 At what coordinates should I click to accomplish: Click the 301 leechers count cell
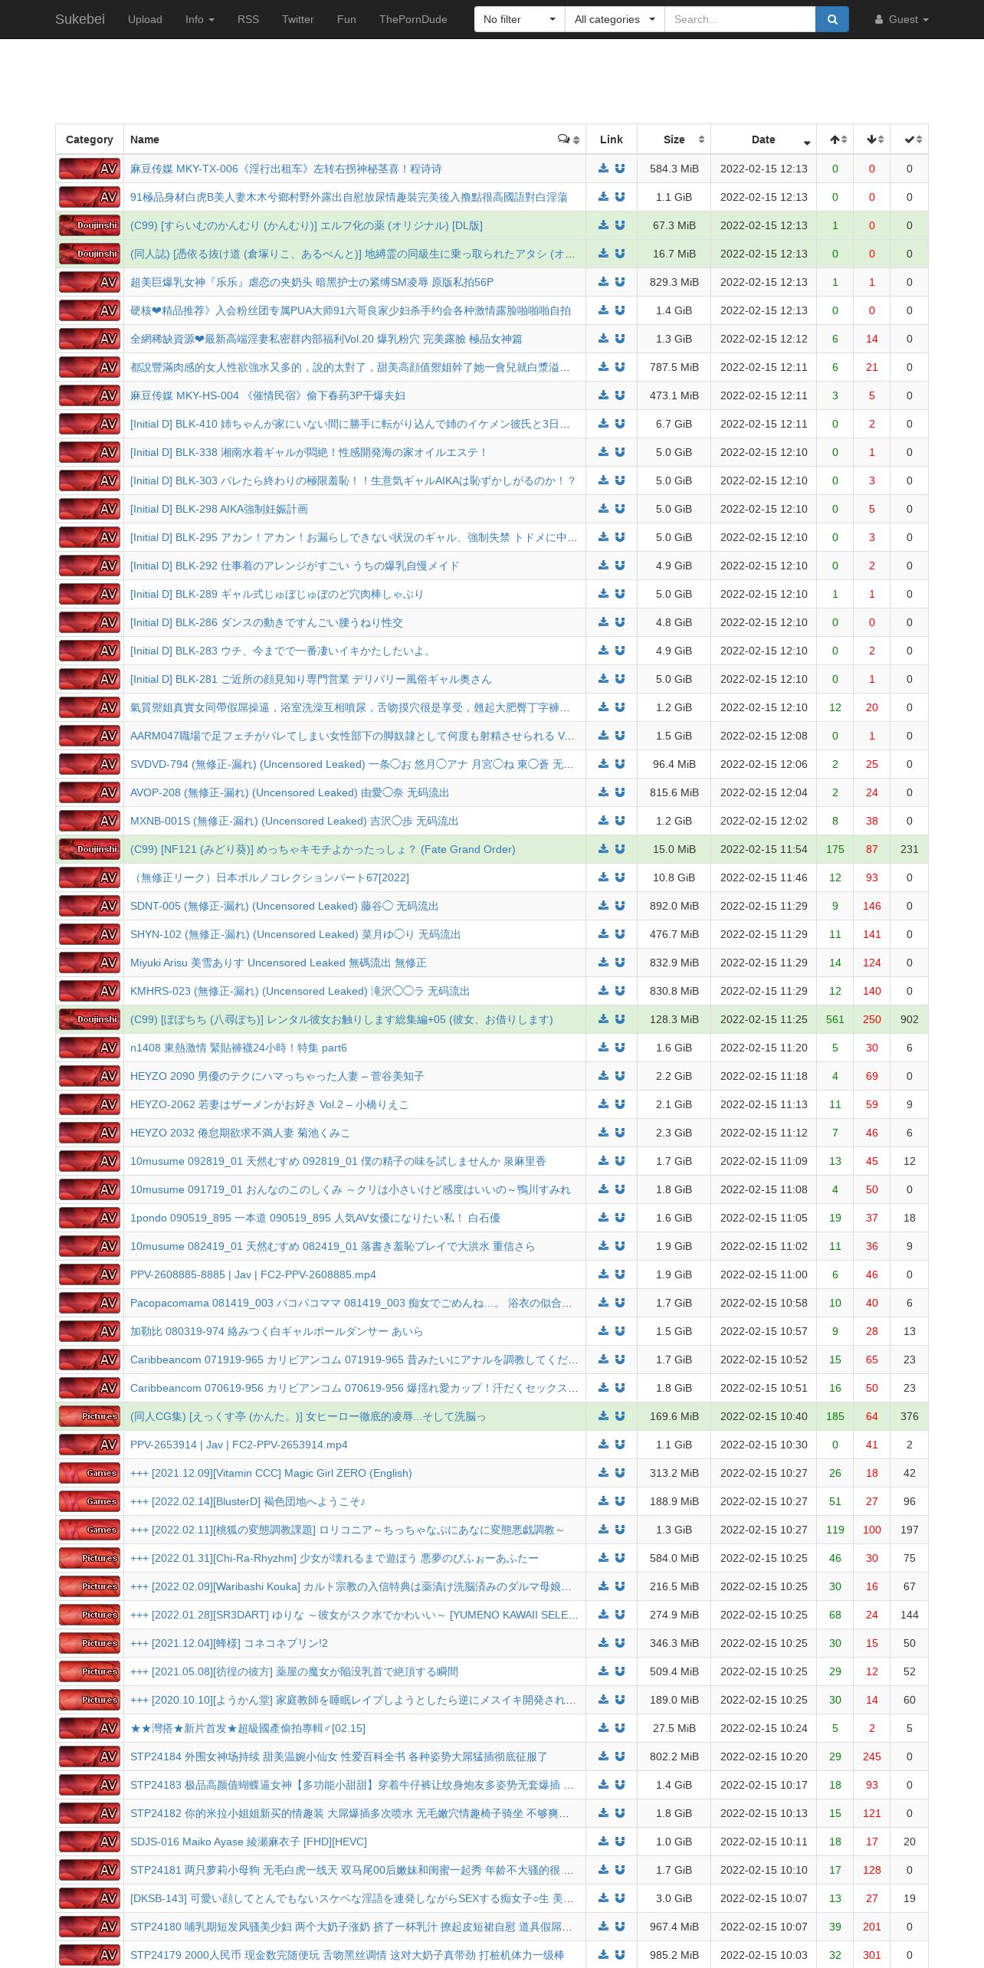872,1955
